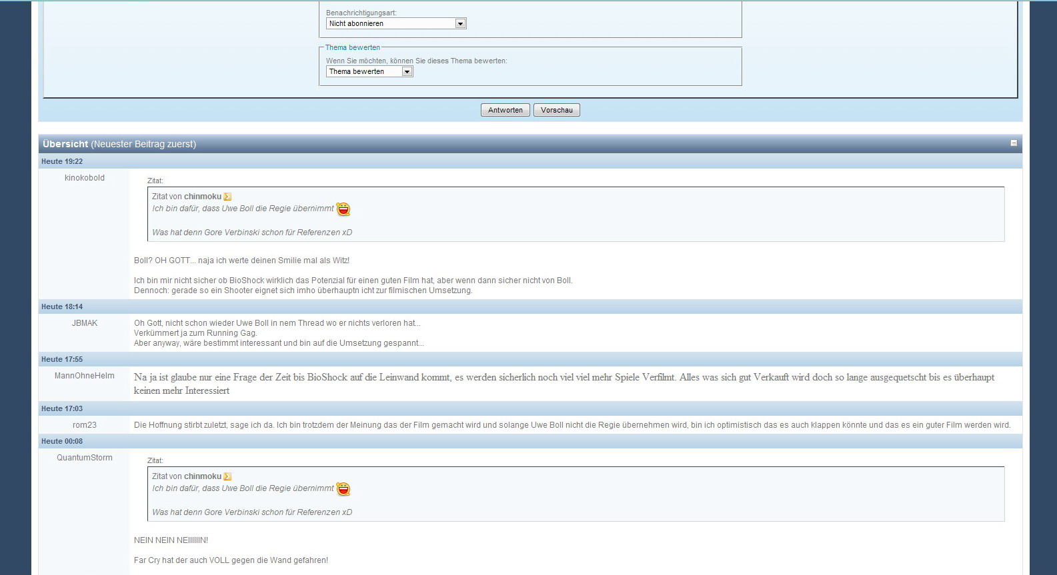This screenshot has width=1057, height=575.
Task: Select username MannOhneHelm
Action: 85,376
